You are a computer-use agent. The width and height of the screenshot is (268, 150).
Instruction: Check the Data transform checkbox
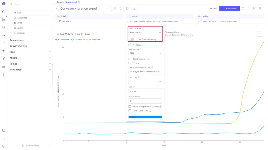(130, 59)
